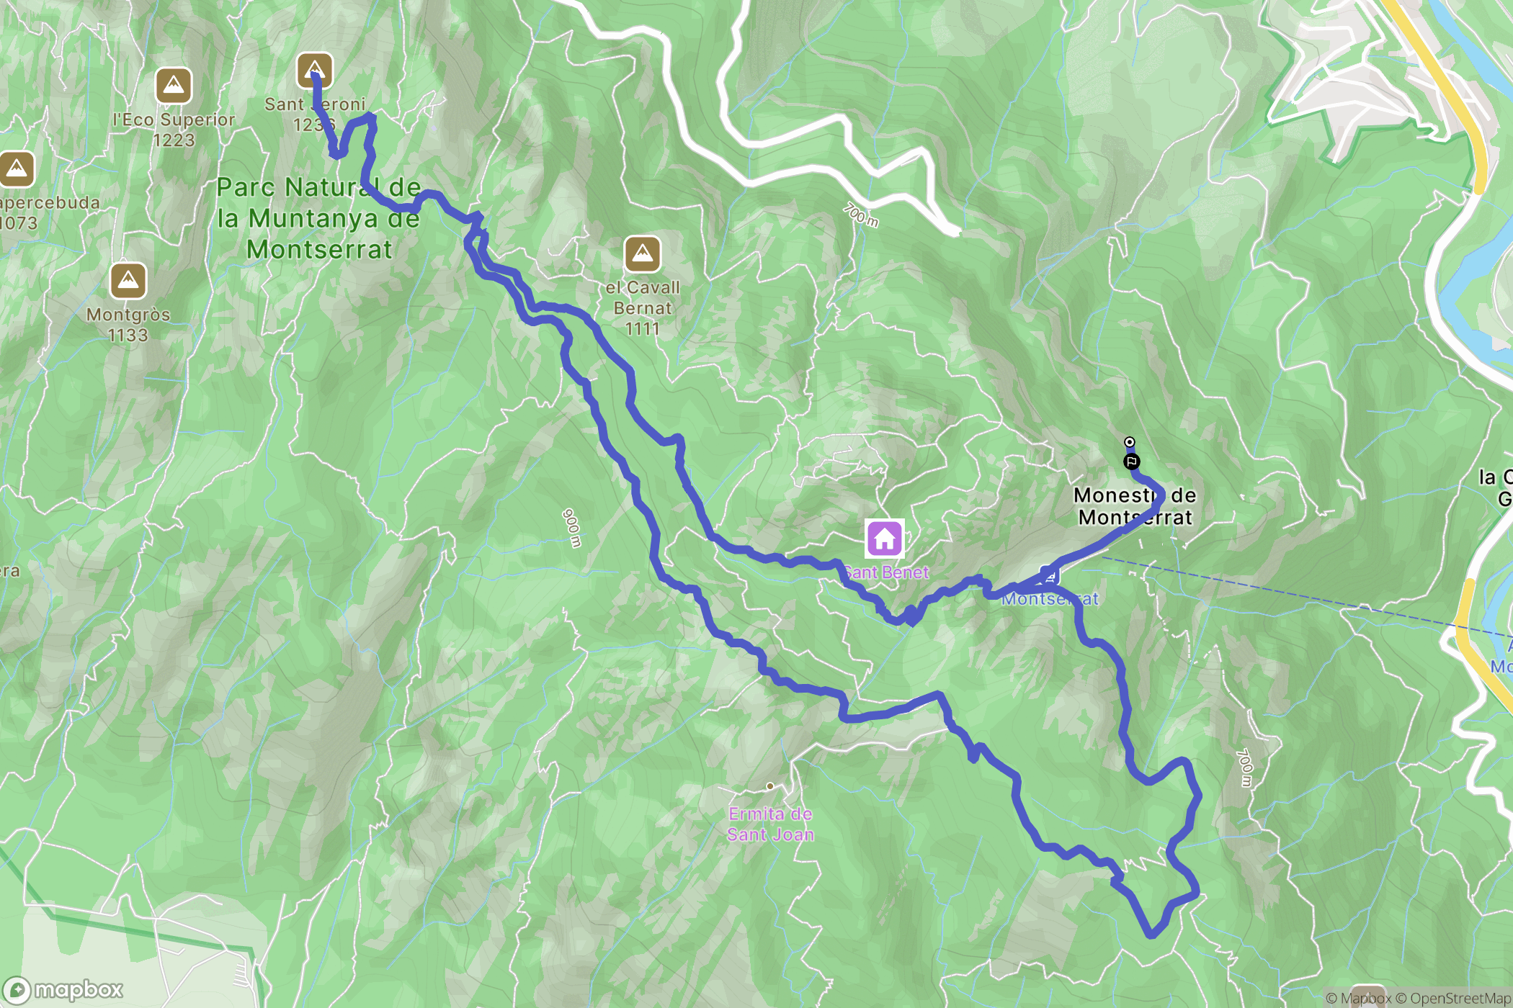
Task: Open the © Mapbox attribution link
Action: (1358, 998)
